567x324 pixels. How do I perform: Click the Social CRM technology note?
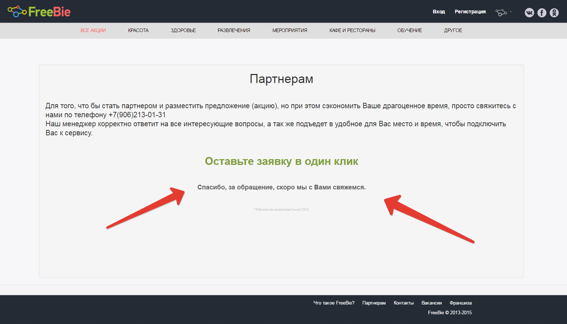click(x=282, y=209)
